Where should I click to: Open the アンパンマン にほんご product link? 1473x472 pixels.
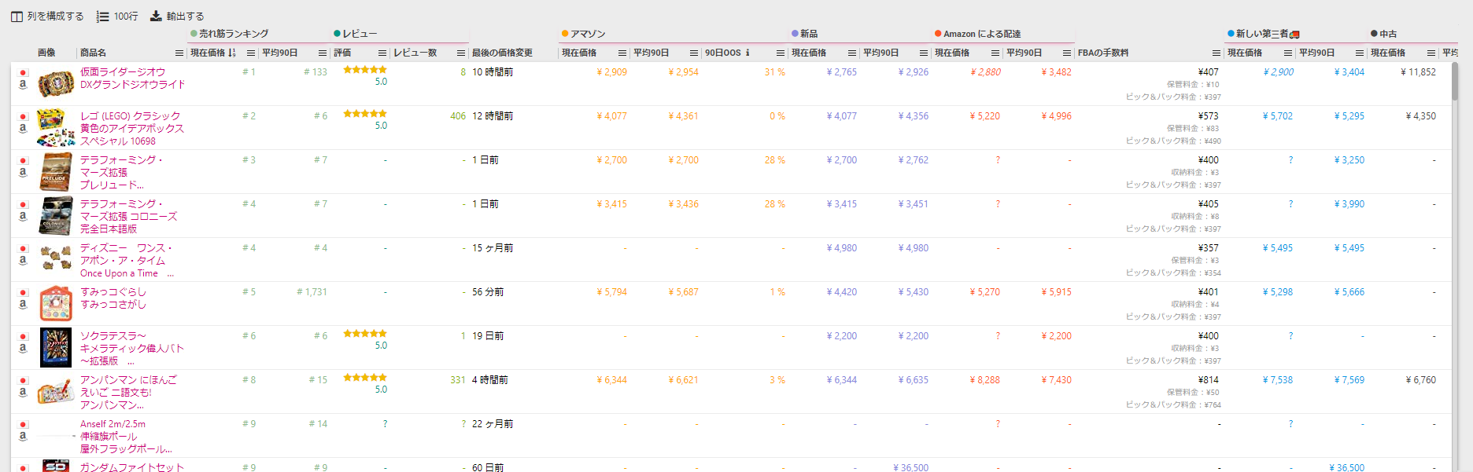coord(128,379)
